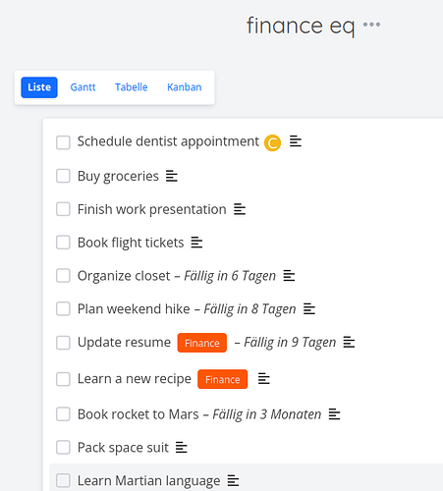The width and height of the screenshot is (443, 491).
Task: Click description icon for Finish work presentation
Action: point(240,209)
